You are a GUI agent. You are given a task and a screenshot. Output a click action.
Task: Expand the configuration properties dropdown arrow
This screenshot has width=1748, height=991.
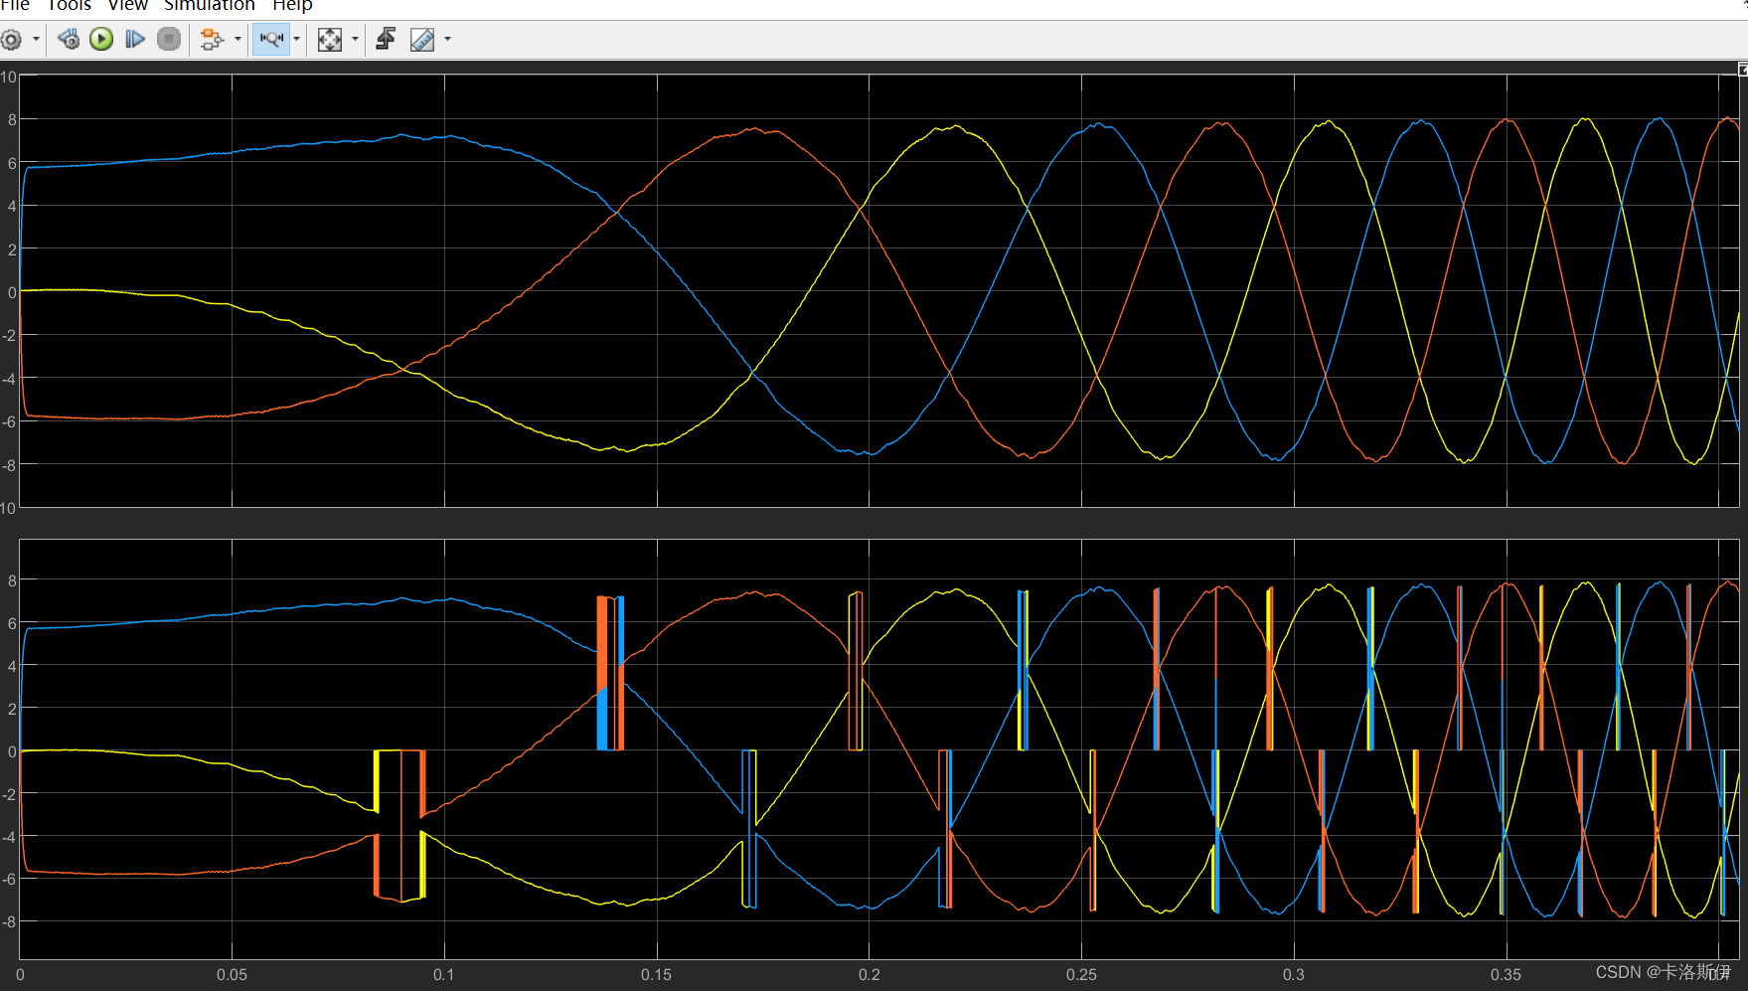(x=37, y=40)
